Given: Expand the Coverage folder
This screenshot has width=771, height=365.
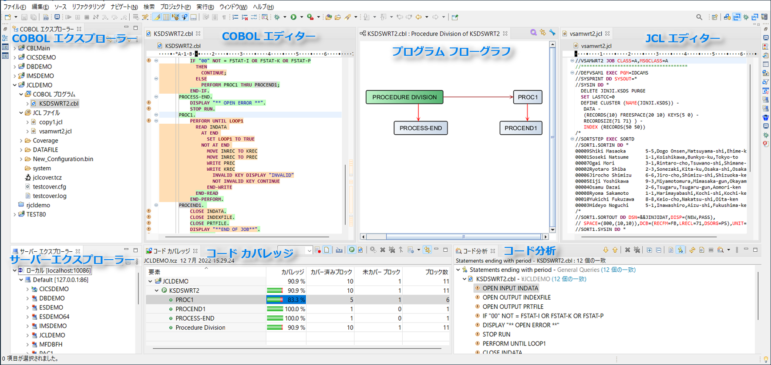Looking at the screenshot, I should 21,141.
